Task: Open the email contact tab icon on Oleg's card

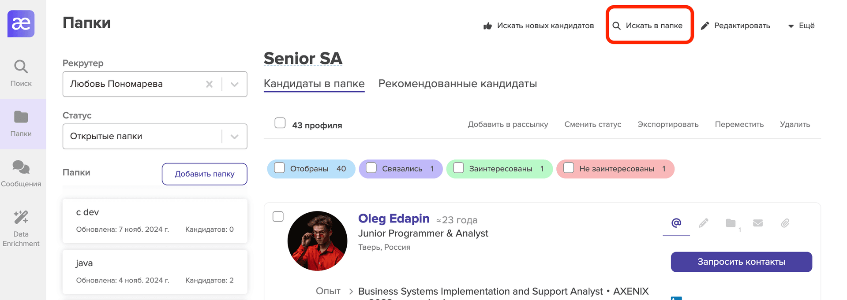Action: [676, 223]
